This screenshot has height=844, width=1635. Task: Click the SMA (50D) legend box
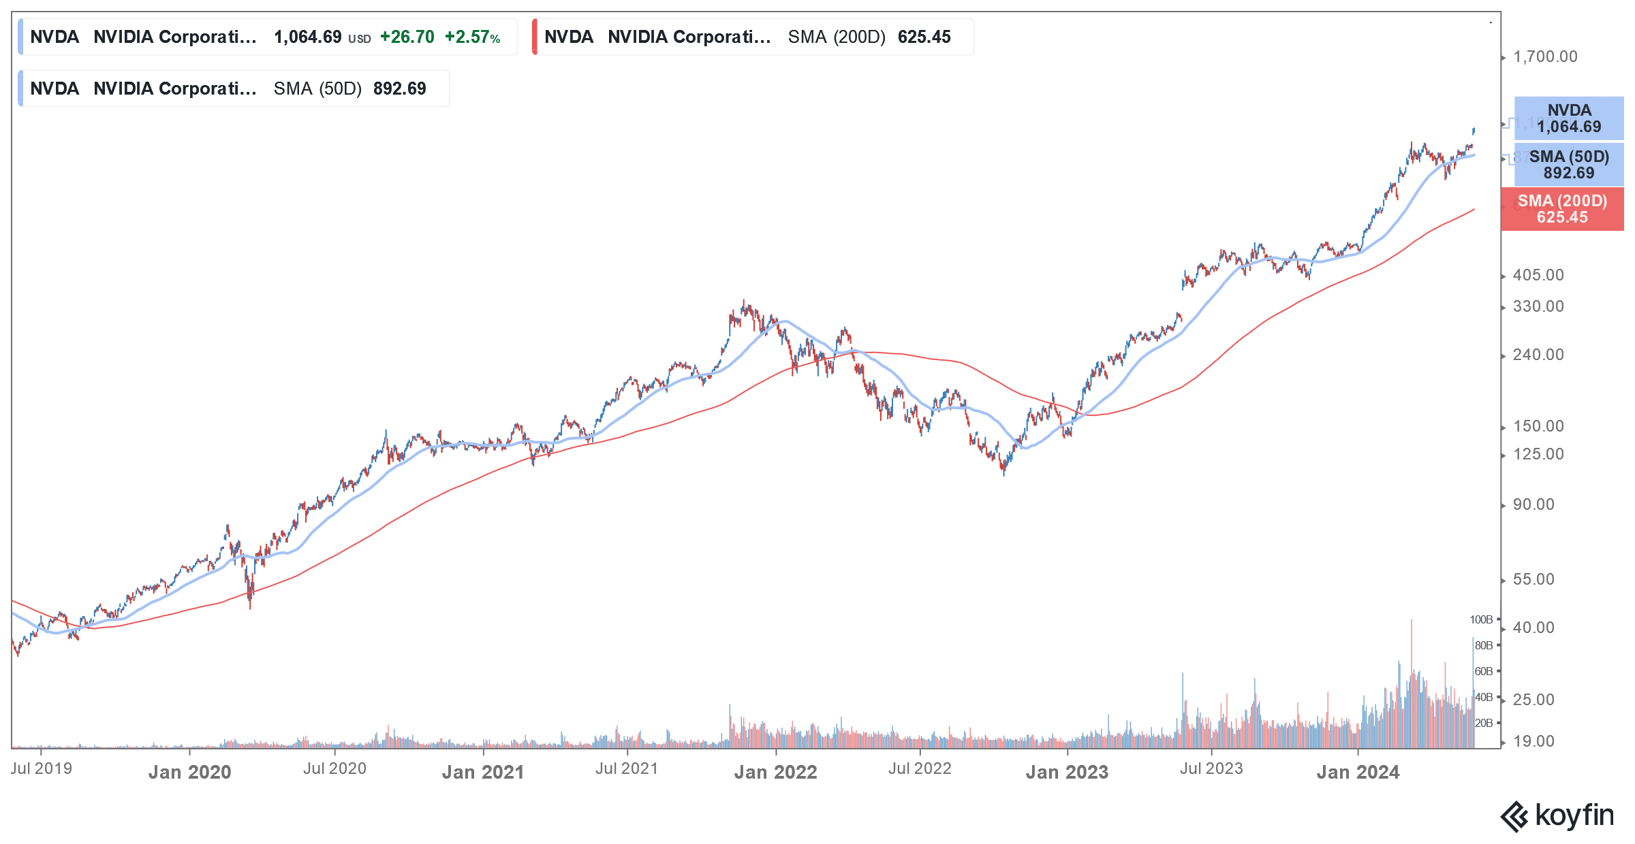pyautogui.click(x=234, y=88)
